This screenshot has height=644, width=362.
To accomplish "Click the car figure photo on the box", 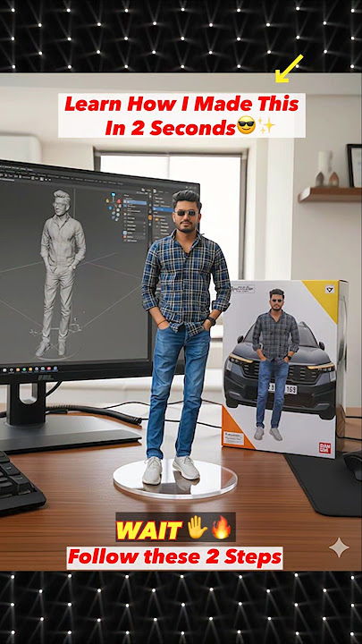I will [280, 365].
